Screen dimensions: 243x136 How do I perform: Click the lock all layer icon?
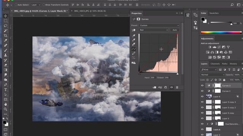(x=224, y=80)
